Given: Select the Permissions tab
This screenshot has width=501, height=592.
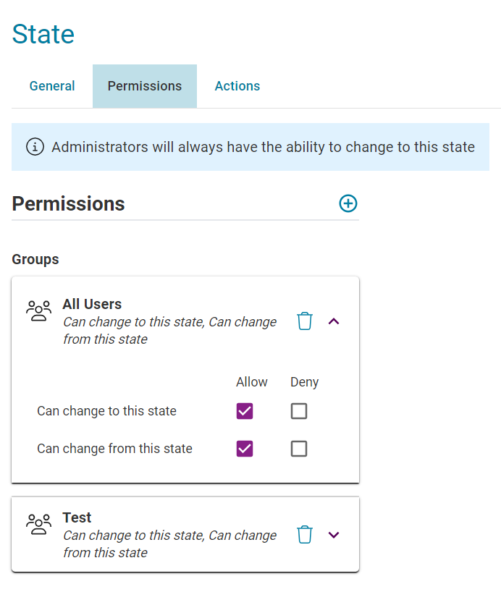Looking at the screenshot, I should [145, 86].
